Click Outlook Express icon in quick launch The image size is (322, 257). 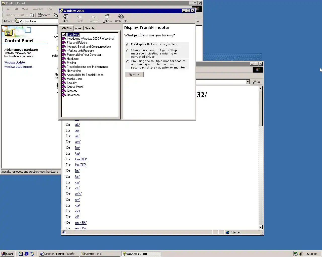click(x=32, y=254)
